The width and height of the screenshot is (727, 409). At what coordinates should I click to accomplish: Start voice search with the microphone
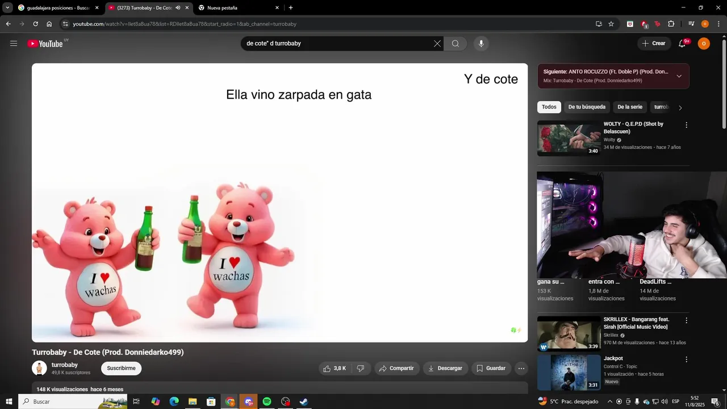click(481, 44)
